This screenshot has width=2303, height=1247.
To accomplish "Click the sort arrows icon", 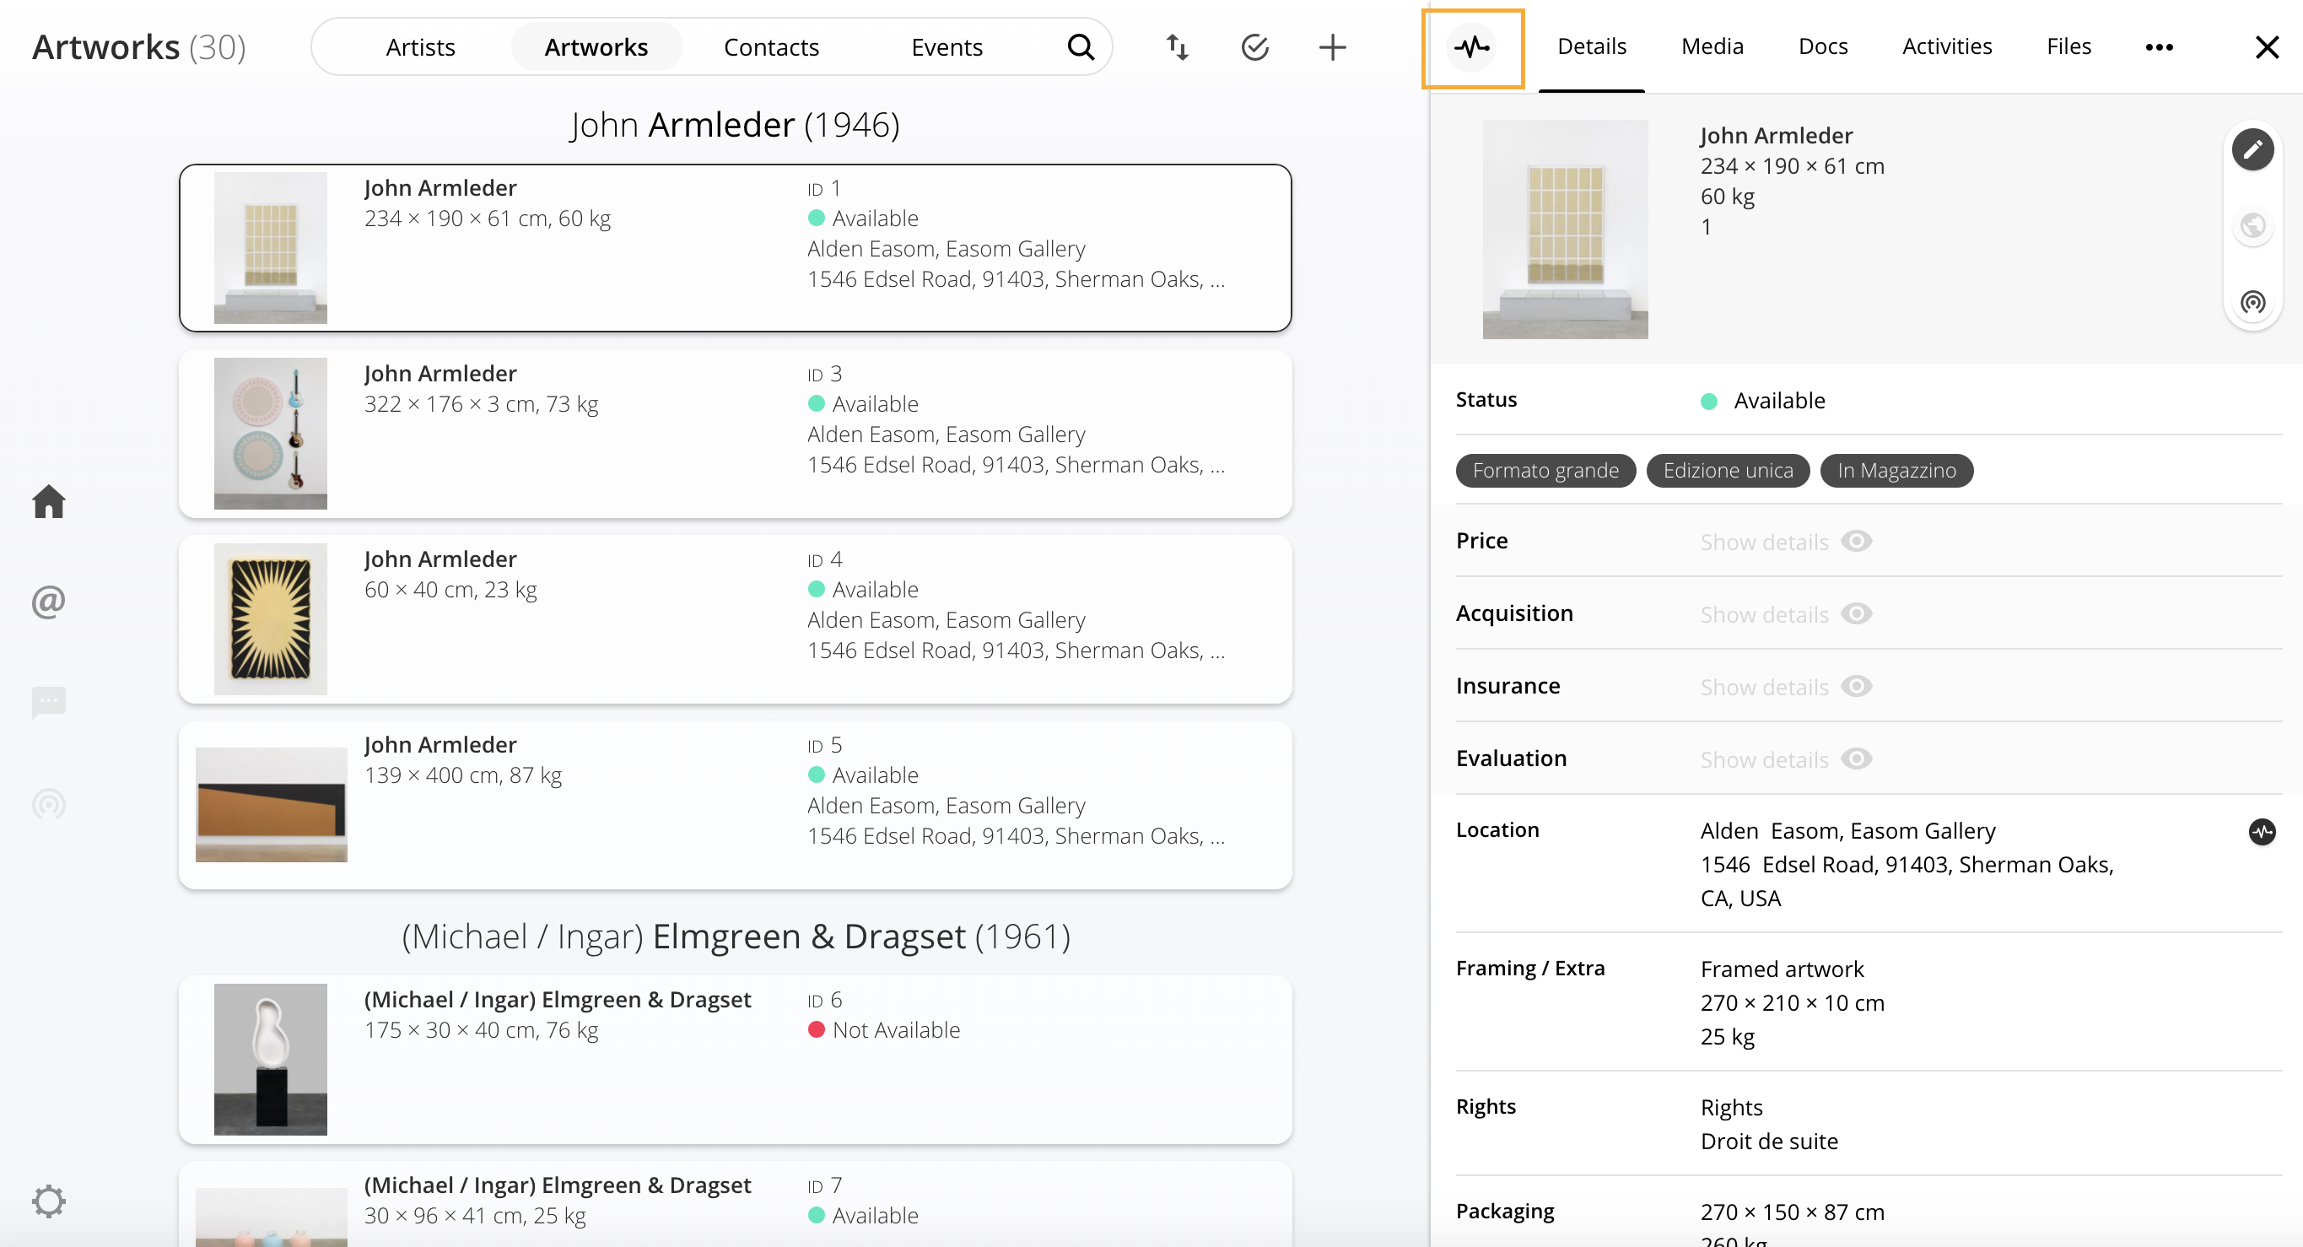I will (x=1178, y=46).
